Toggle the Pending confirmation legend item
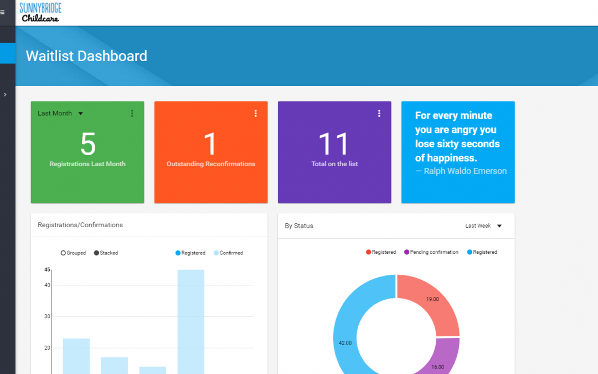 pyautogui.click(x=431, y=252)
